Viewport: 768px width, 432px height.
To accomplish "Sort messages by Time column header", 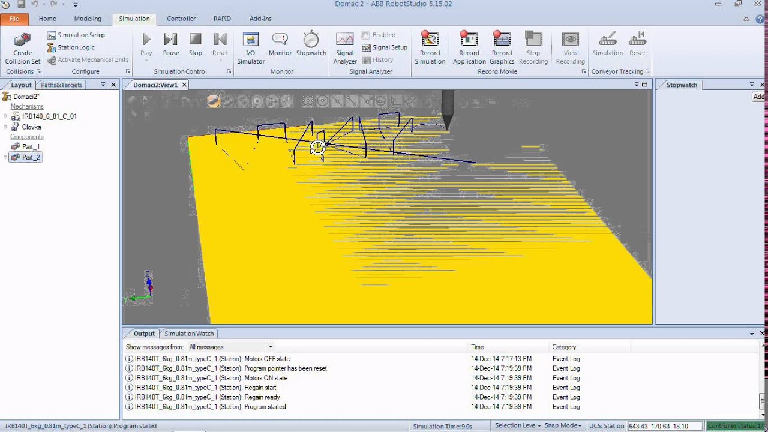I will [477, 347].
